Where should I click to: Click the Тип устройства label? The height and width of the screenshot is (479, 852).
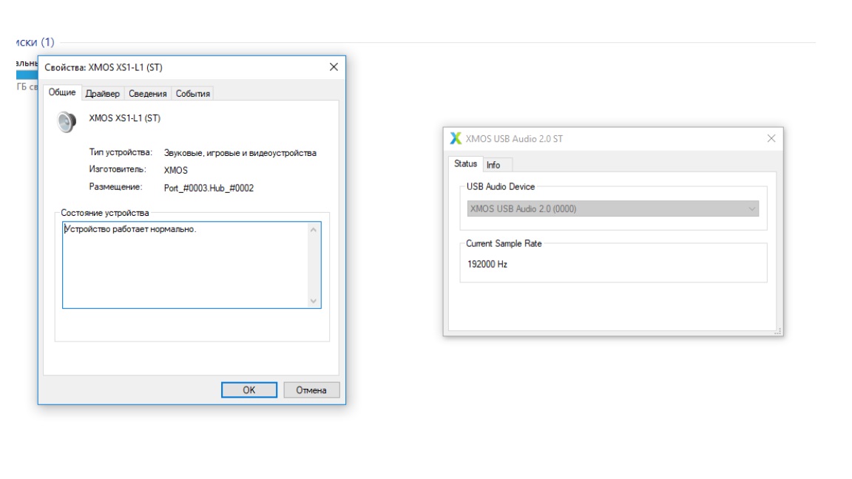(121, 152)
